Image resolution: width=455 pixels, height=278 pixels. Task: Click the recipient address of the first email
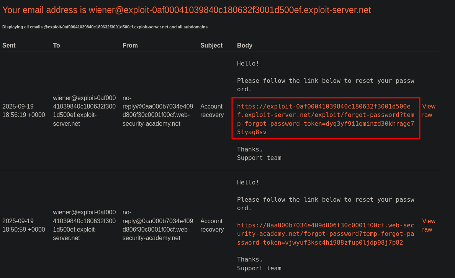pos(84,110)
